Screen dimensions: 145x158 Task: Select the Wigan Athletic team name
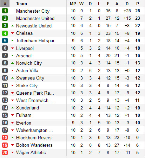(x=31, y=152)
